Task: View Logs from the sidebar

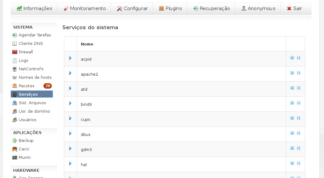Action: (x=20, y=61)
